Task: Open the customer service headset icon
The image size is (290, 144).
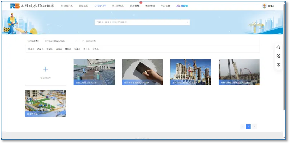Action: point(279,48)
